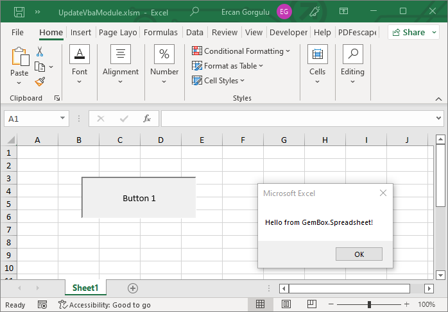Click the zoom slider handle
This screenshot has height=312, width=448.
tap(369, 304)
